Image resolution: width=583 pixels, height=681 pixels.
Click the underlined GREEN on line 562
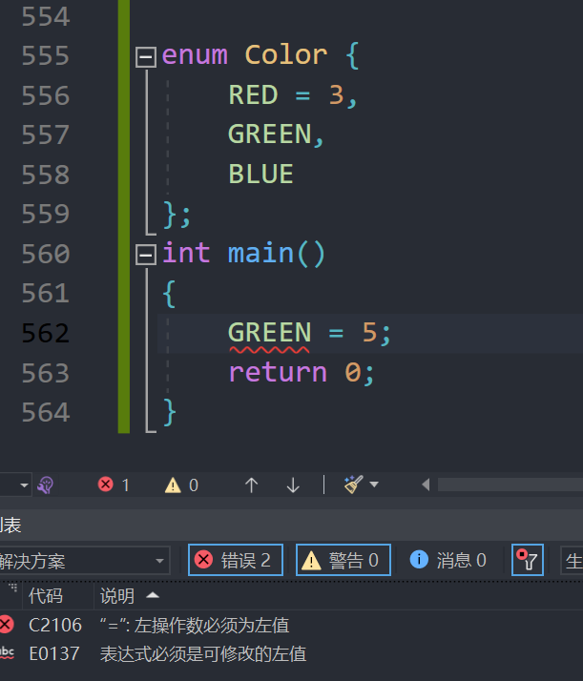[x=269, y=333]
